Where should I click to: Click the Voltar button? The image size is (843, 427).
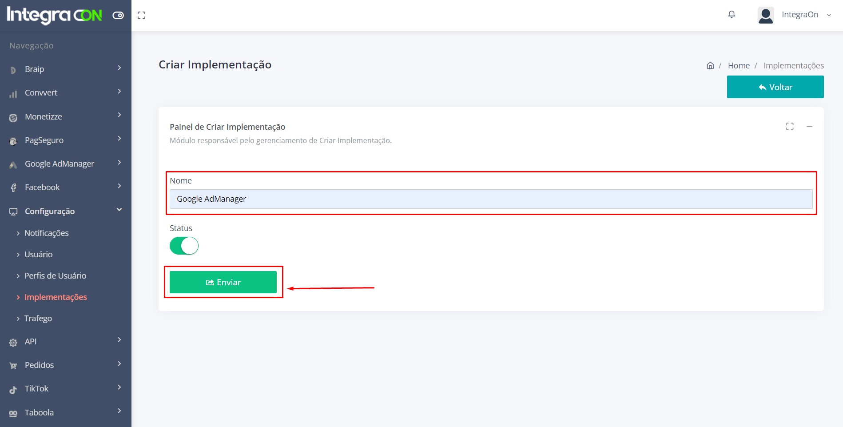(x=775, y=87)
